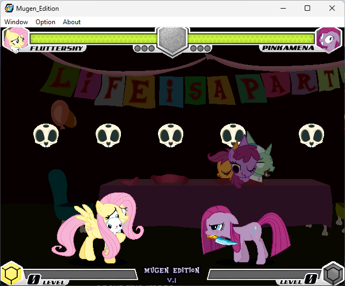Click the yellow hexagon power icon
345x286 pixels.
click(11, 274)
